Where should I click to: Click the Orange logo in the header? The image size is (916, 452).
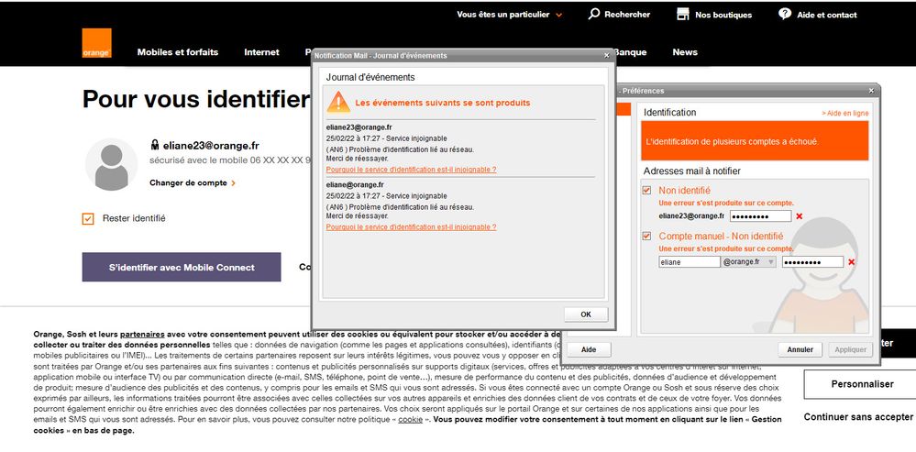click(96, 43)
